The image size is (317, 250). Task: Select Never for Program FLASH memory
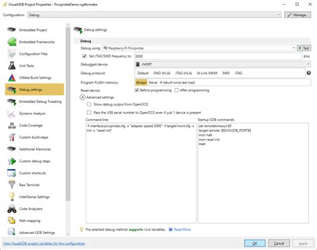tap(153, 82)
